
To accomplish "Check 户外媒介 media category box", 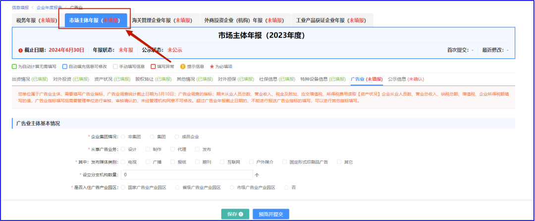I will point(251,162).
